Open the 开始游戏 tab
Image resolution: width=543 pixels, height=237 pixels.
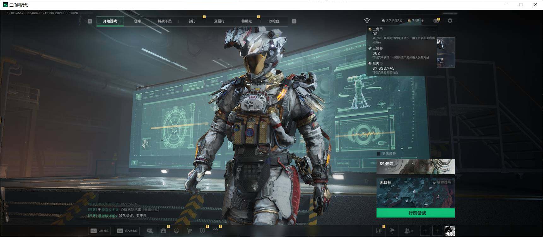[x=110, y=21]
